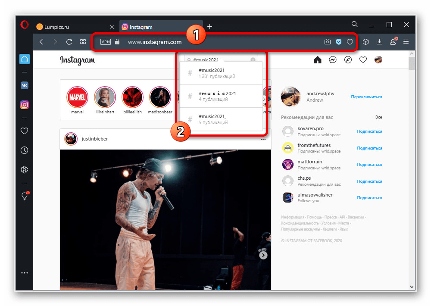Image resolution: width=431 pixels, height=306 pixels.
Task: Click the site security lock icon
Action: click(x=117, y=42)
